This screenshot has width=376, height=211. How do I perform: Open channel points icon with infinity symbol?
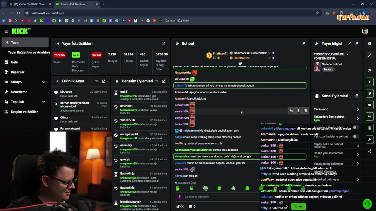[180, 206]
